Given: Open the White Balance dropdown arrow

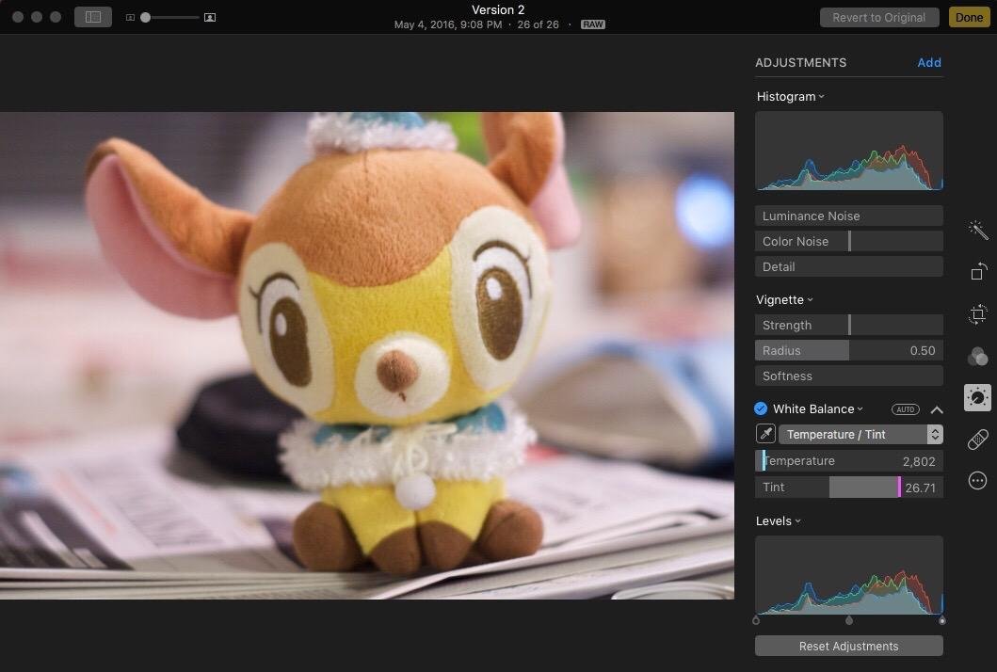Looking at the screenshot, I should click(860, 408).
